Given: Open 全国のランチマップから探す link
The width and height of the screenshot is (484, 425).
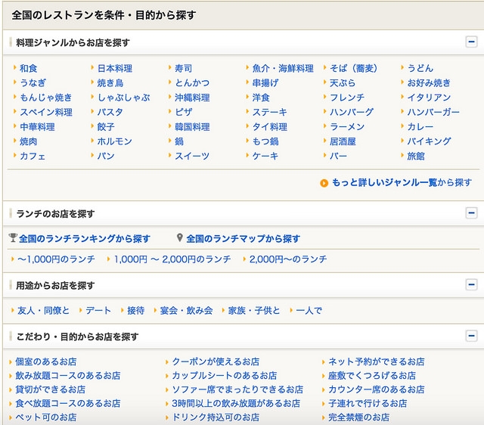Looking at the screenshot, I should (x=244, y=238).
